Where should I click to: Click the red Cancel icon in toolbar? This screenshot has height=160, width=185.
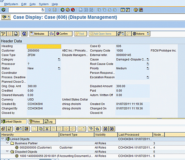73,10
